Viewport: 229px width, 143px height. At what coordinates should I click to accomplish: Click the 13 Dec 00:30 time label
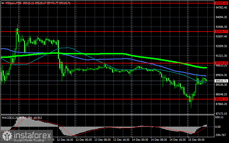(x=84, y=140)
